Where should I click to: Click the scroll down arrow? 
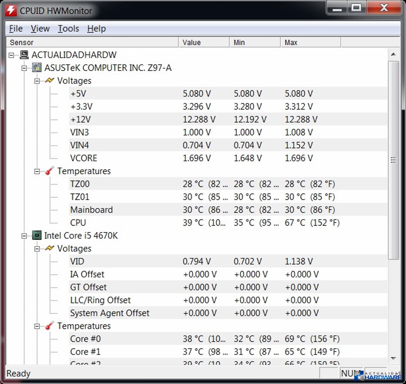coord(393,358)
